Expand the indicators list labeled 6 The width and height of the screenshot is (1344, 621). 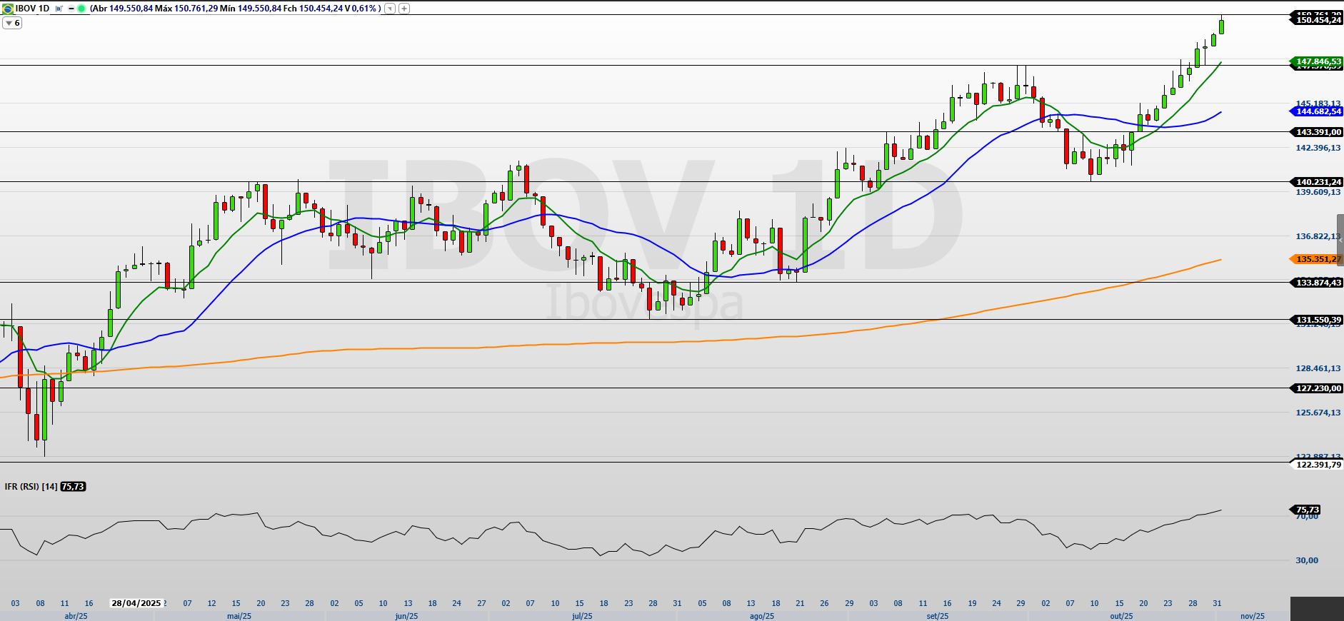coord(12,23)
